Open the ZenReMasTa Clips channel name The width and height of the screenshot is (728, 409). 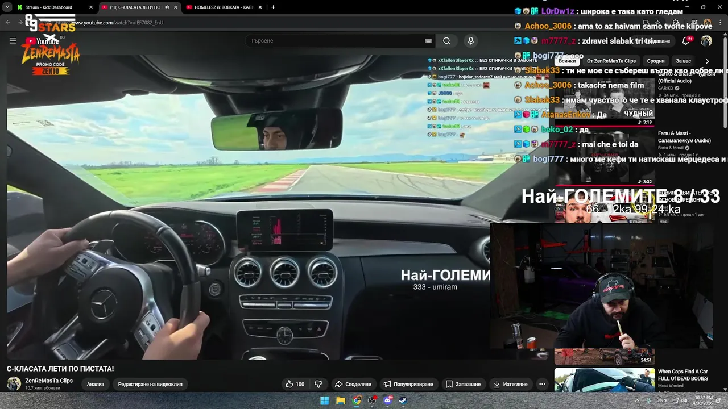(x=49, y=381)
